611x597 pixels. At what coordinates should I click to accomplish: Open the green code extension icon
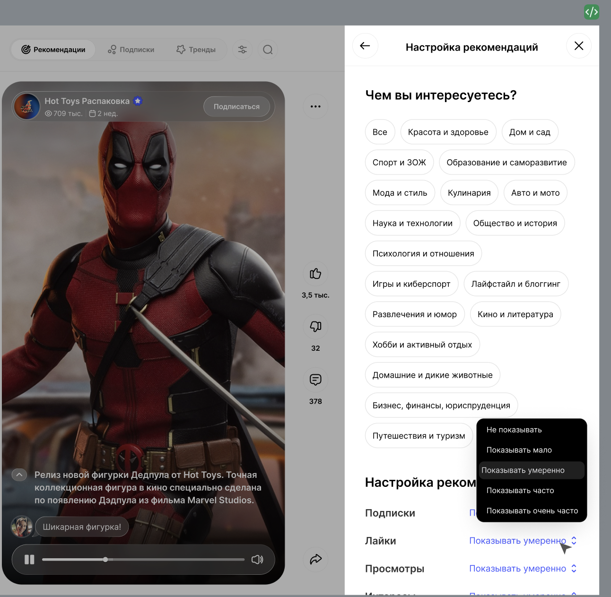[592, 12]
